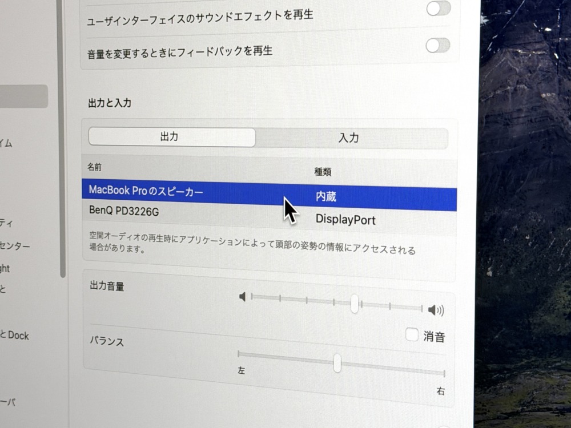Click the 種類 column header
The width and height of the screenshot is (571, 428).
click(x=323, y=171)
